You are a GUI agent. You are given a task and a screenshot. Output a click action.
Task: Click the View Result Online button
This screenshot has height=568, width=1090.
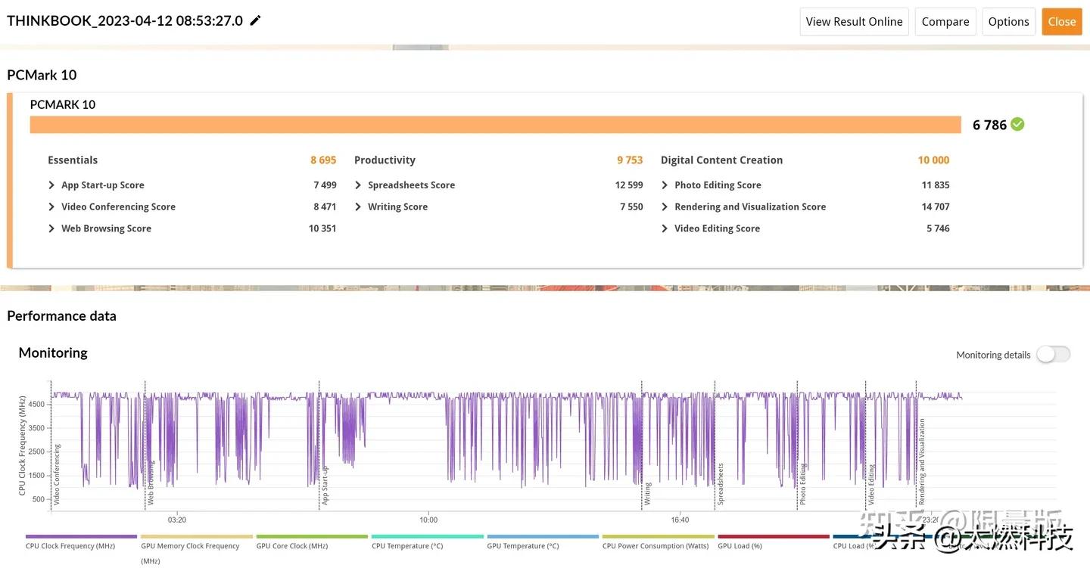pyautogui.click(x=854, y=21)
